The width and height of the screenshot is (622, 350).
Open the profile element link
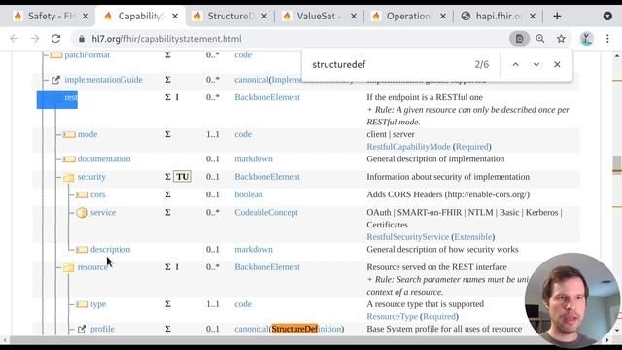pos(102,329)
